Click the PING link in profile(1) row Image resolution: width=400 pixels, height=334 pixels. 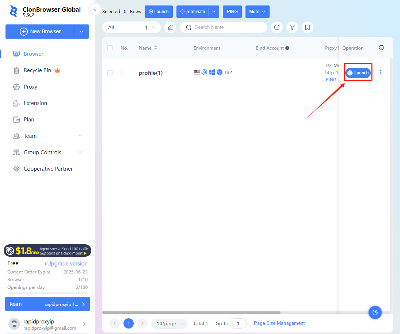[x=331, y=80]
